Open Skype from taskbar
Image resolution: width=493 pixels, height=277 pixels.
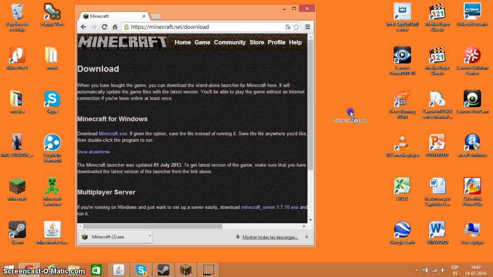[141, 270]
